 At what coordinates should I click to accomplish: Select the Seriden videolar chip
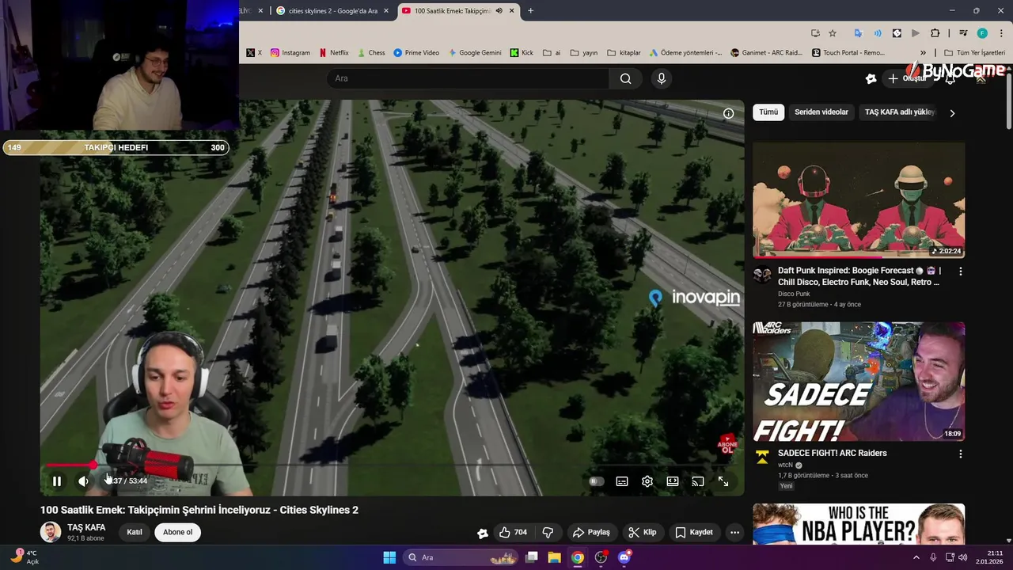click(821, 112)
